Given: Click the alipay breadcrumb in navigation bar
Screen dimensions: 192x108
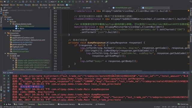Looking at the screenshot, I should [43, 5].
